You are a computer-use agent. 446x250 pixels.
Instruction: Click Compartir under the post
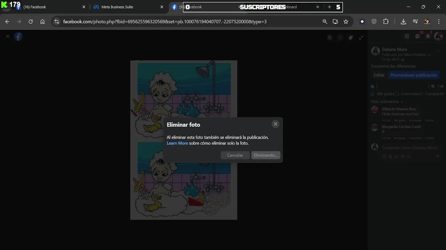[x=431, y=94]
